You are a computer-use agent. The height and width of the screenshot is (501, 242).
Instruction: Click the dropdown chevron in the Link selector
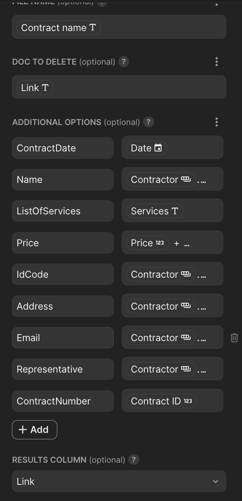point(216,481)
